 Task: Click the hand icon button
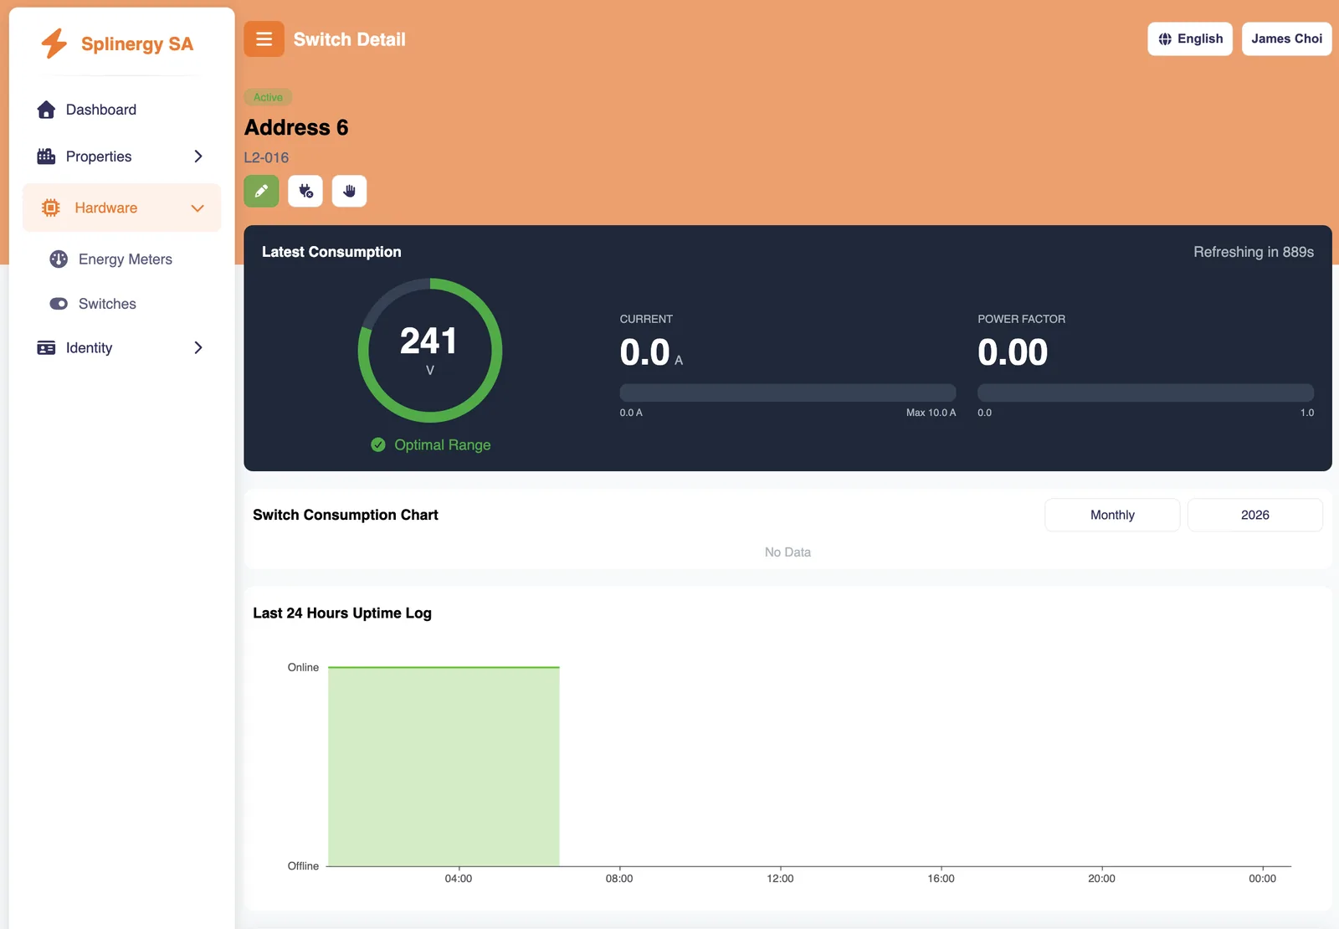[349, 191]
